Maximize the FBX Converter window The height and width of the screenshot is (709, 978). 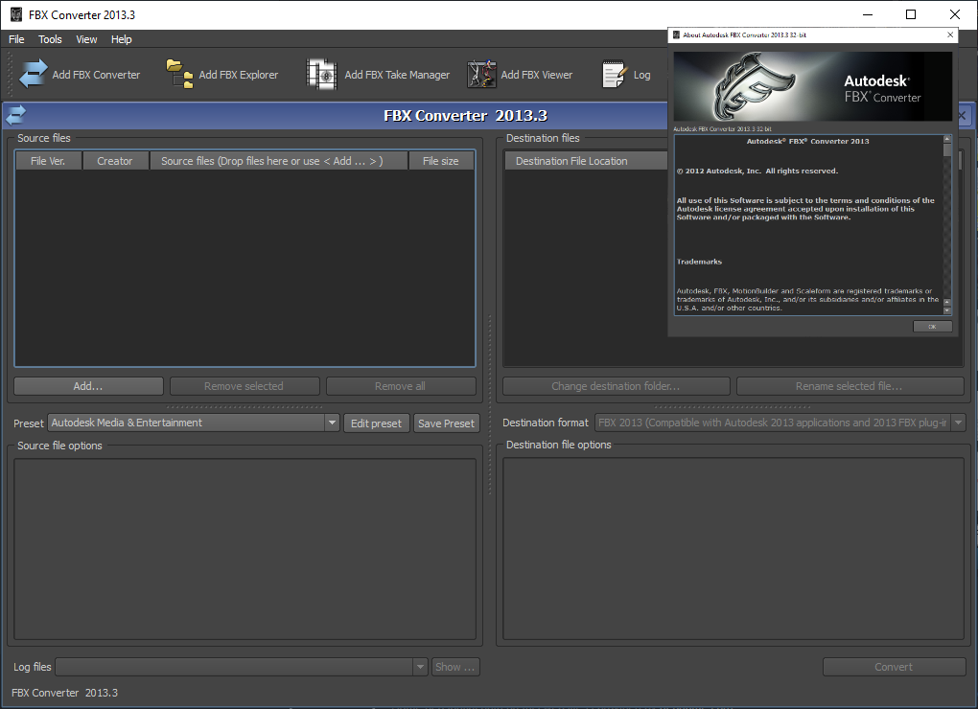911,14
